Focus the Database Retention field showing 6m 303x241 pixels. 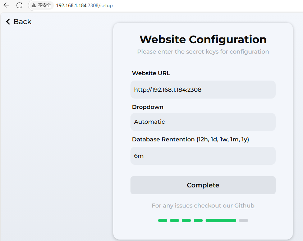point(203,156)
